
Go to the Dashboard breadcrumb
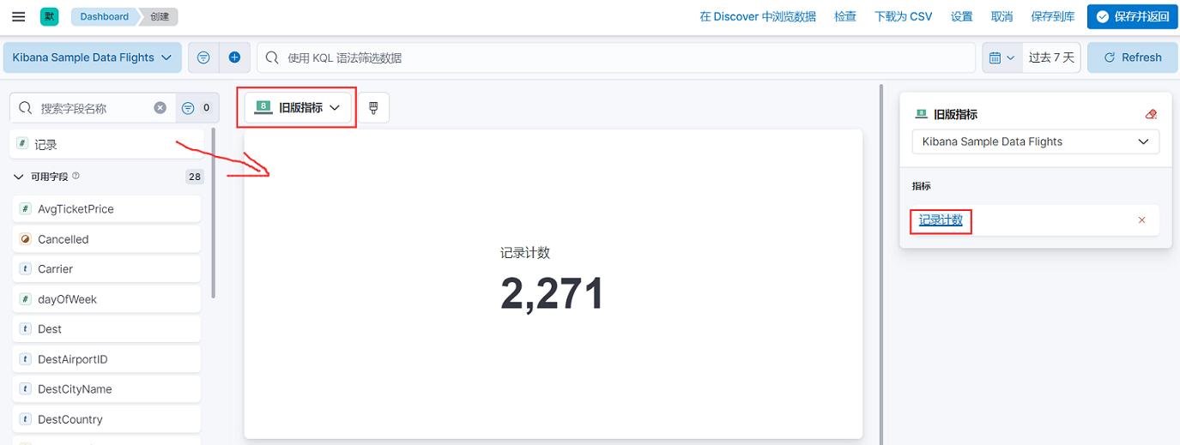(105, 16)
